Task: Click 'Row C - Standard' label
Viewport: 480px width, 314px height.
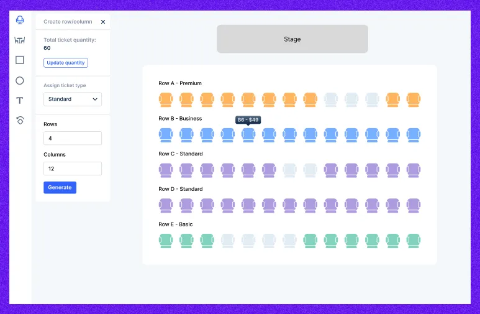Action: pyautogui.click(x=181, y=154)
